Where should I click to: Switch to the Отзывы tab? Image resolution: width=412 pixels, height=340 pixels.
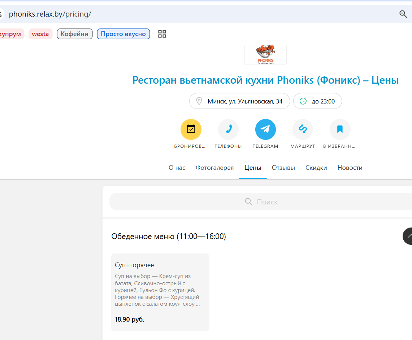tap(283, 168)
